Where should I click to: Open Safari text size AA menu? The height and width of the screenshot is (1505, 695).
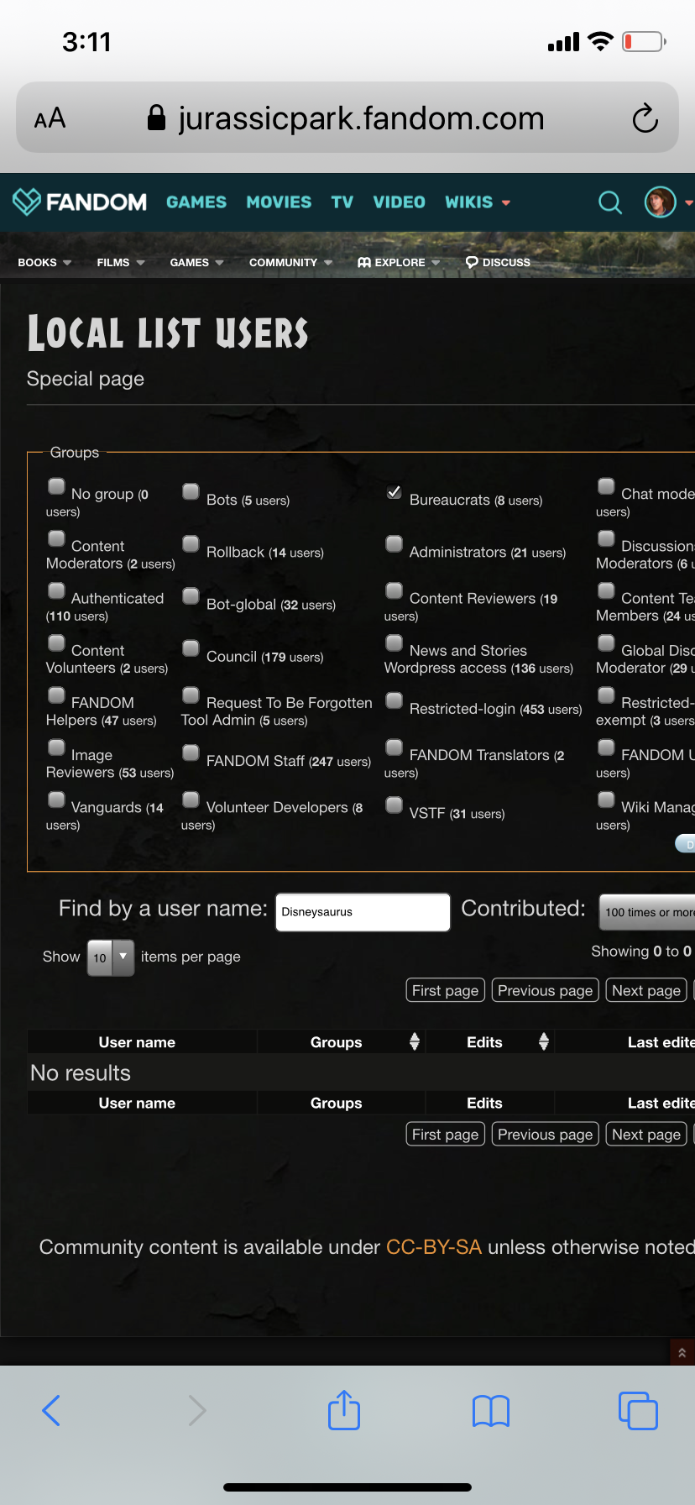[x=50, y=118]
